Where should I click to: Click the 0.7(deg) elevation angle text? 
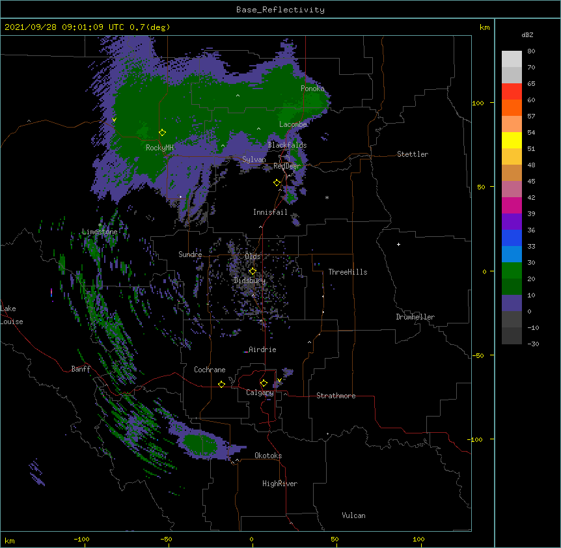pos(150,27)
